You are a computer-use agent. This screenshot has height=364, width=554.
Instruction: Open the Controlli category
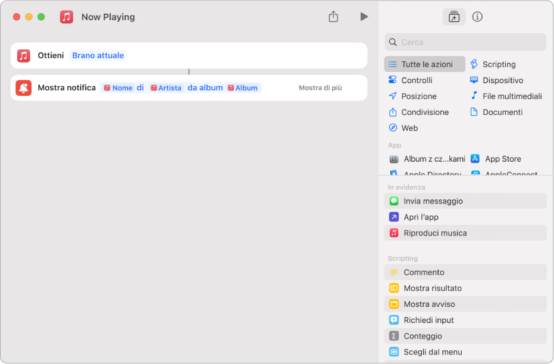(x=417, y=80)
